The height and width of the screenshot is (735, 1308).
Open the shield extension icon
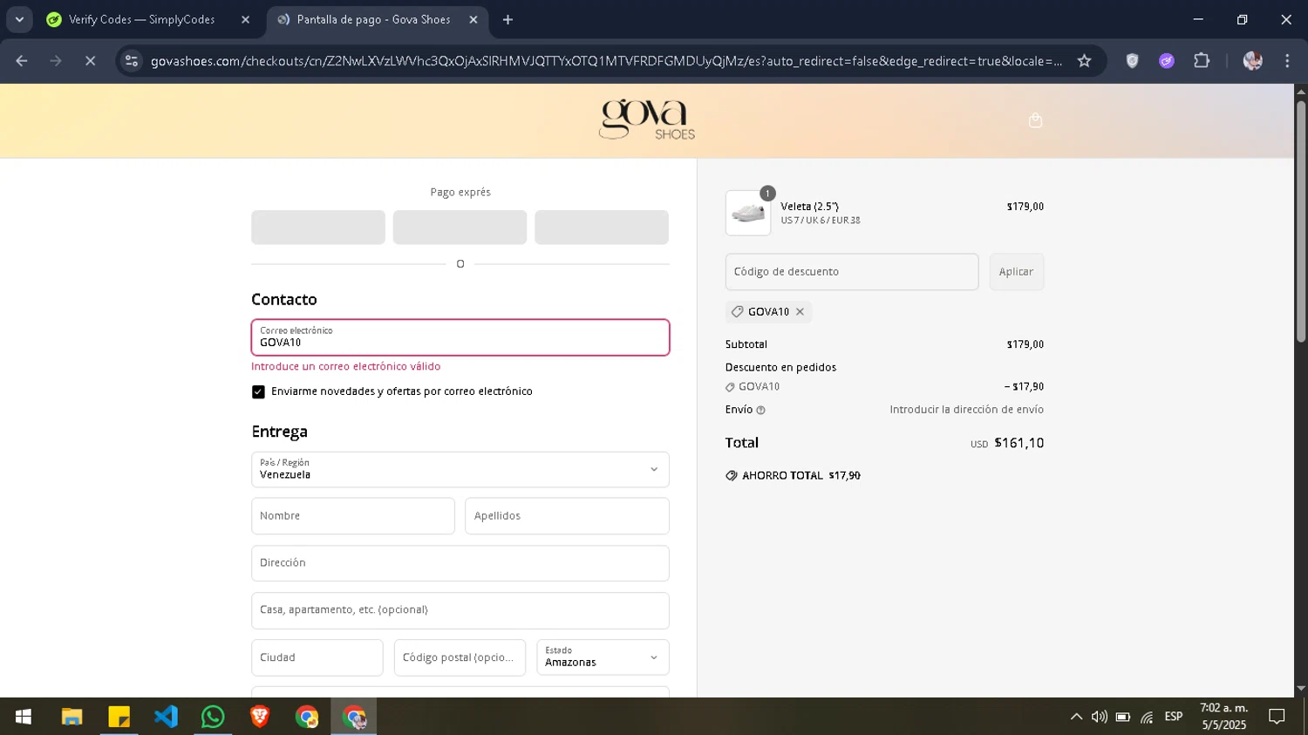click(x=1132, y=61)
